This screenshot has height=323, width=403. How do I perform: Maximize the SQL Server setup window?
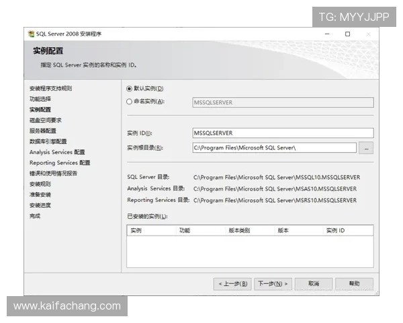(x=347, y=34)
